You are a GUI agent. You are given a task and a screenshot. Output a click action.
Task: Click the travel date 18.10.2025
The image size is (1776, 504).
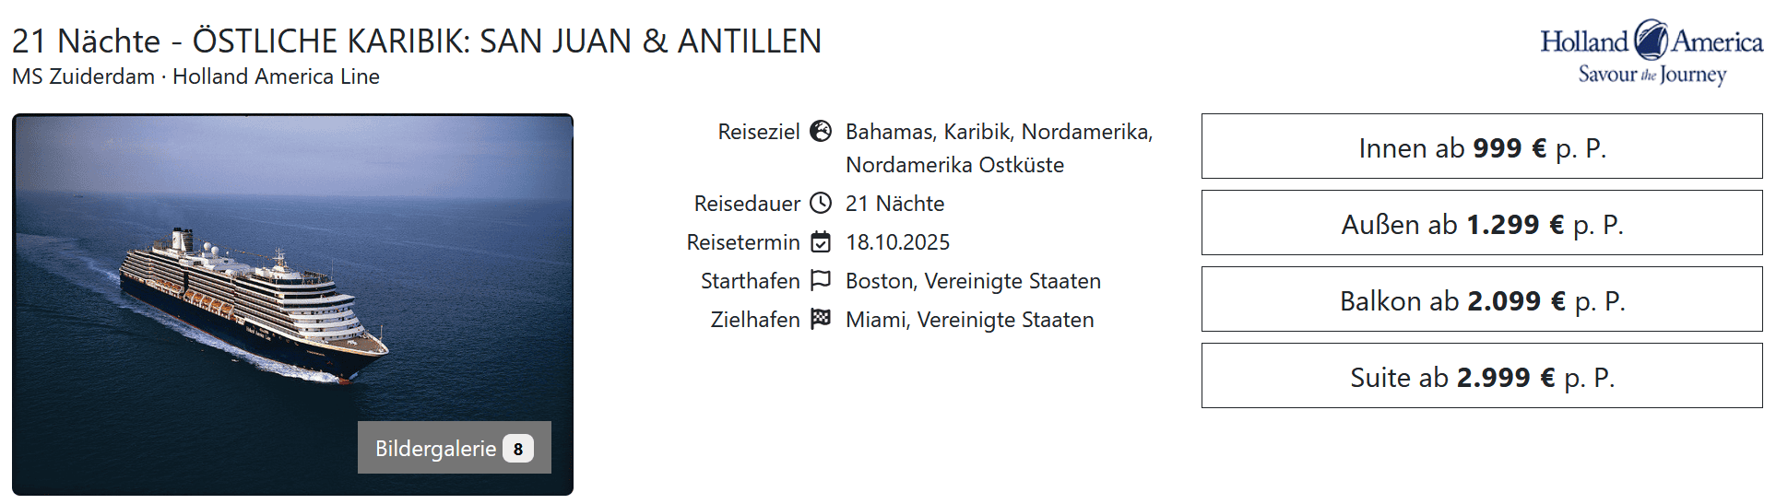[897, 242]
